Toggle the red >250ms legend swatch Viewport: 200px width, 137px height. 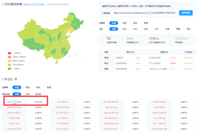coord(9,53)
